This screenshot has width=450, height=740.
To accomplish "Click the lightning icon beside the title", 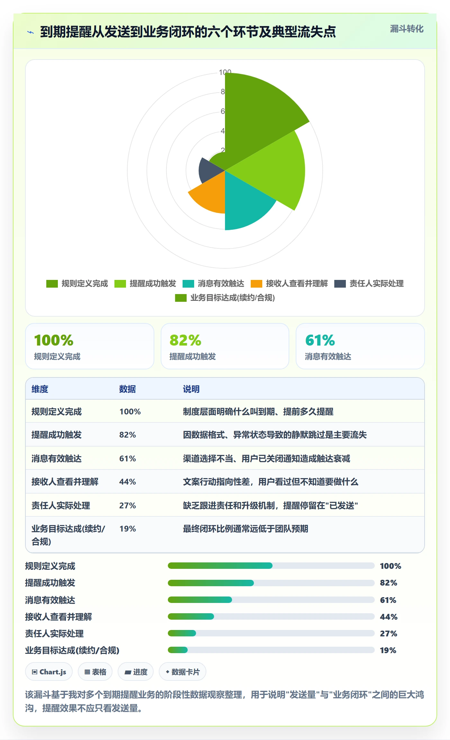I will click(x=31, y=32).
